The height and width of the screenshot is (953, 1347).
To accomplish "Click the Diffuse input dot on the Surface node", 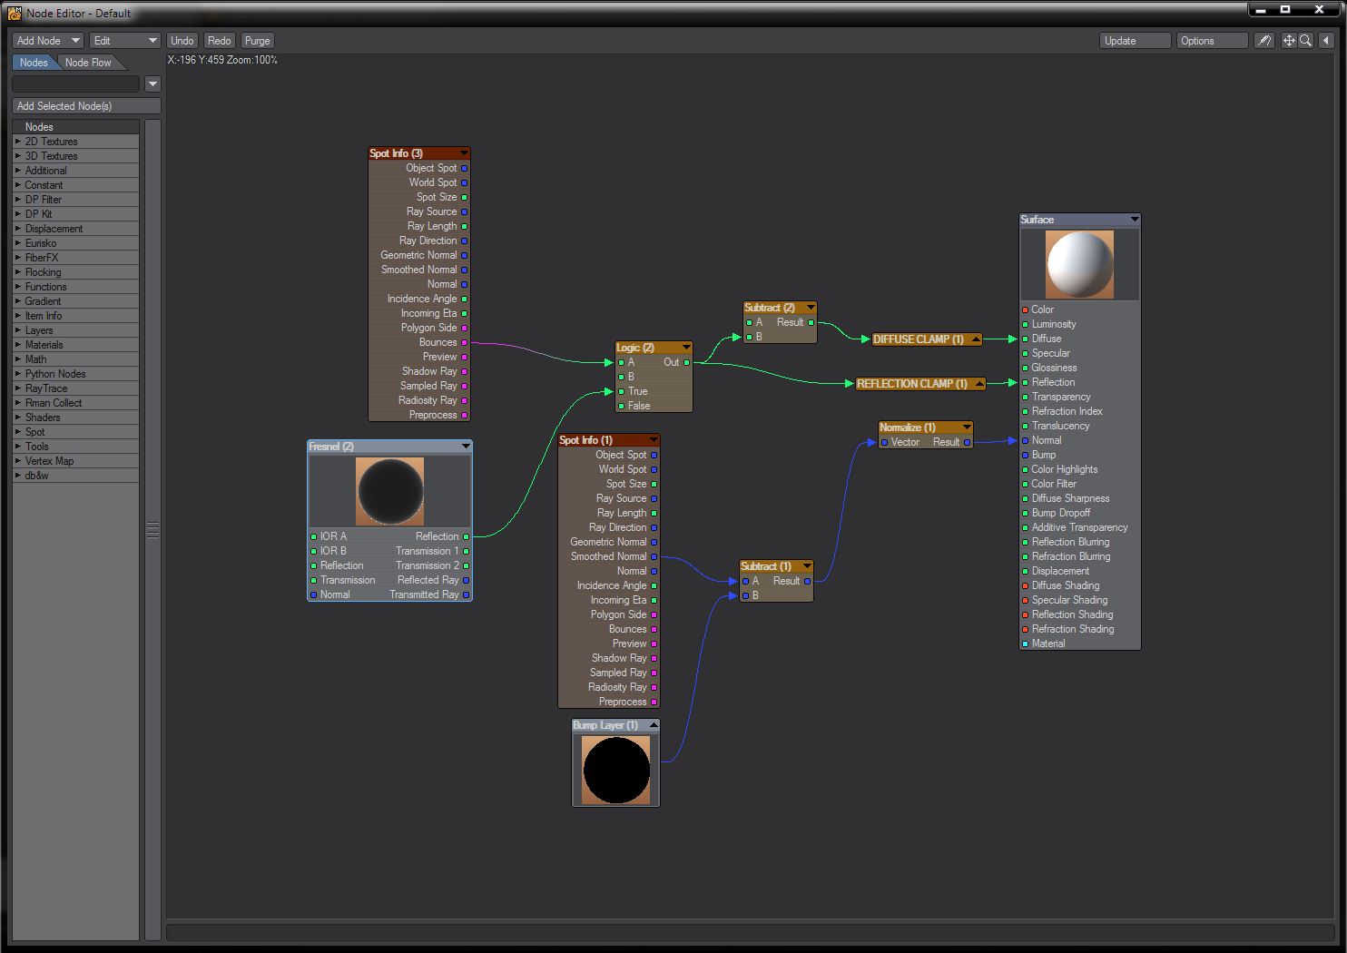I will [1026, 339].
